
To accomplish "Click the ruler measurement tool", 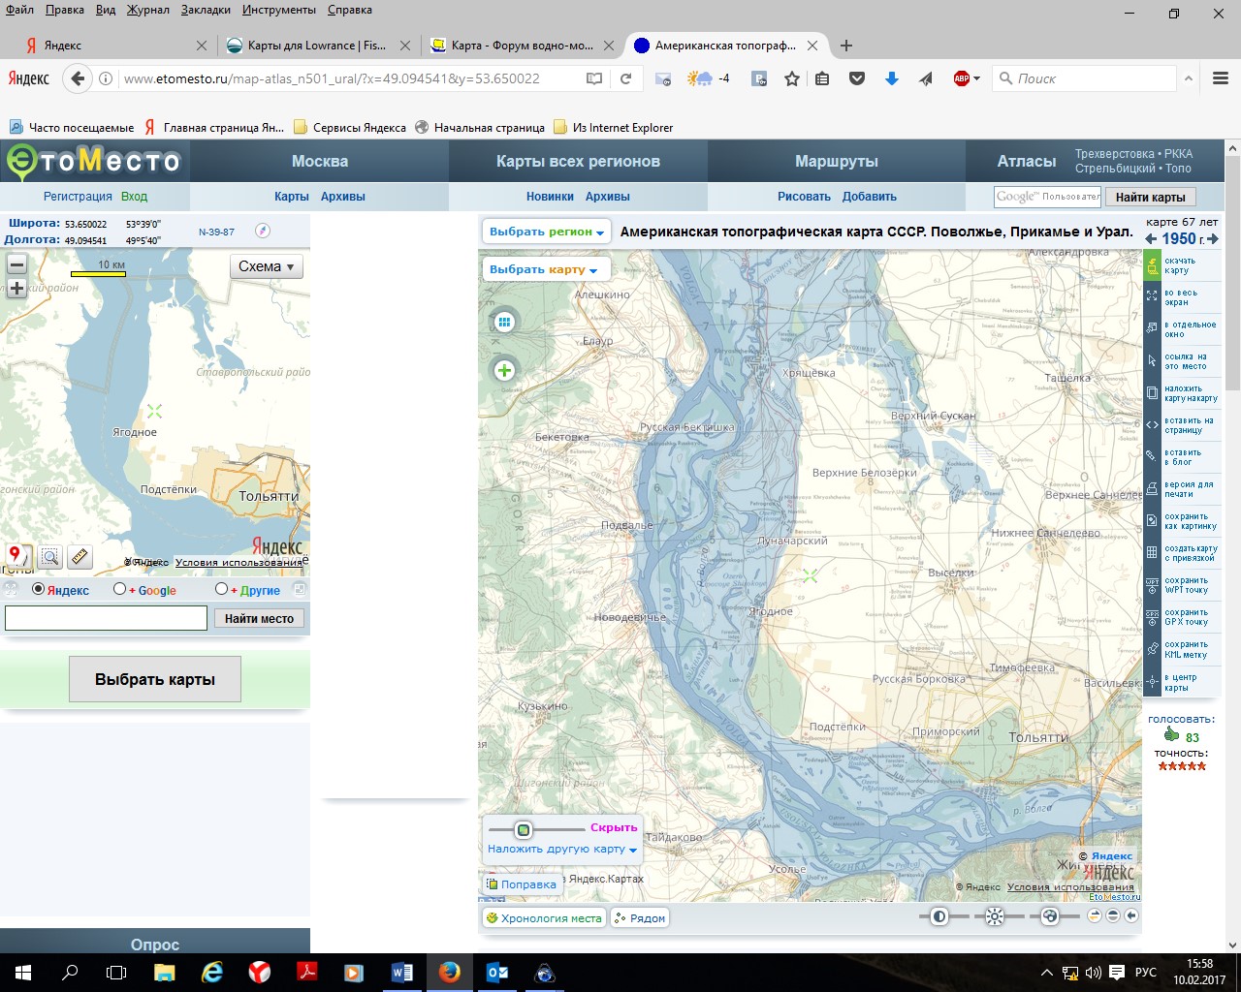I will pos(80,556).
